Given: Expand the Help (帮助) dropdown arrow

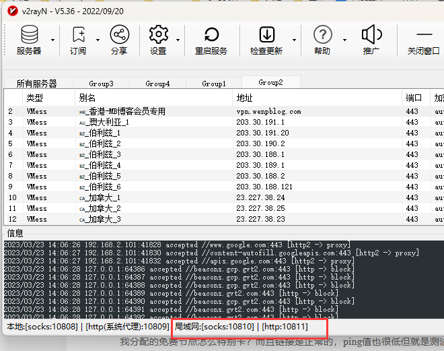Looking at the screenshot, I should 343,40.
